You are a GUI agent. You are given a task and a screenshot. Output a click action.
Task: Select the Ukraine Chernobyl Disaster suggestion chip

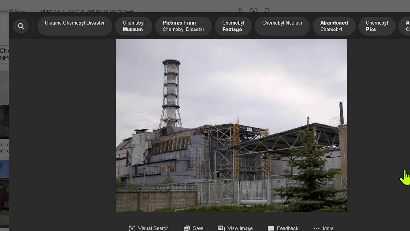75,26
